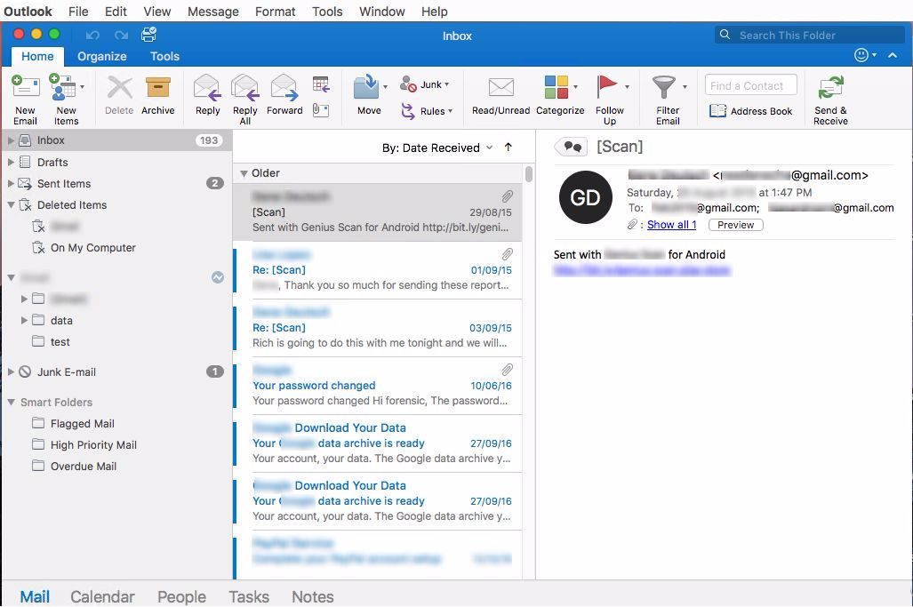
Task: Switch to Calendar view
Action: 102,596
